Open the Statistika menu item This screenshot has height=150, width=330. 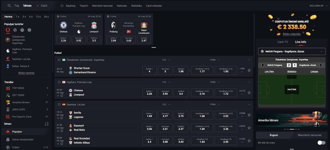pyautogui.click(x=136, y=6)
